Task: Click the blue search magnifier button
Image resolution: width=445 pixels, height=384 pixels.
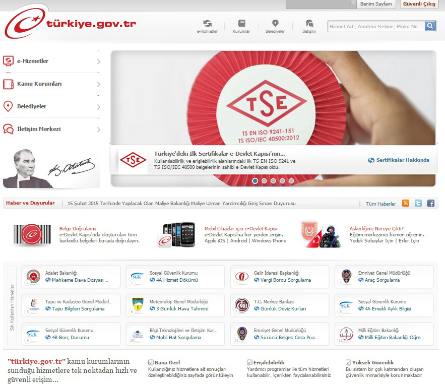Action: [x=430, y=26]
